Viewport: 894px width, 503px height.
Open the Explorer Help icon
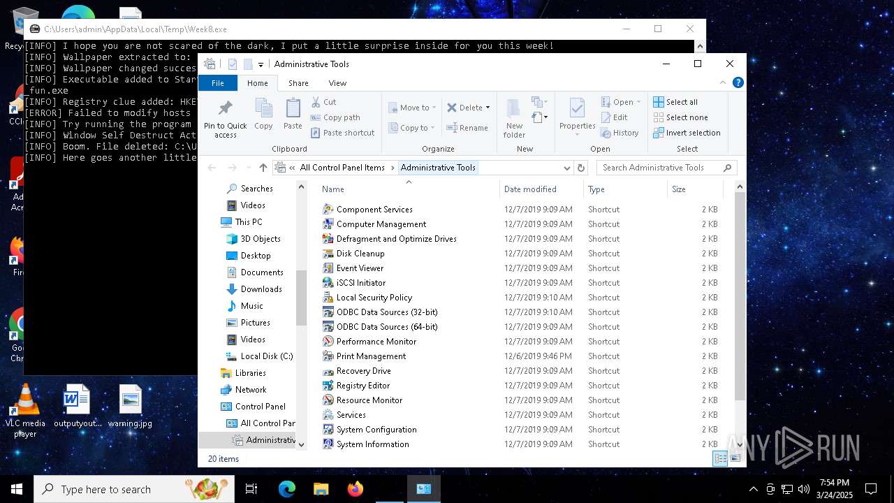(738, 82)
